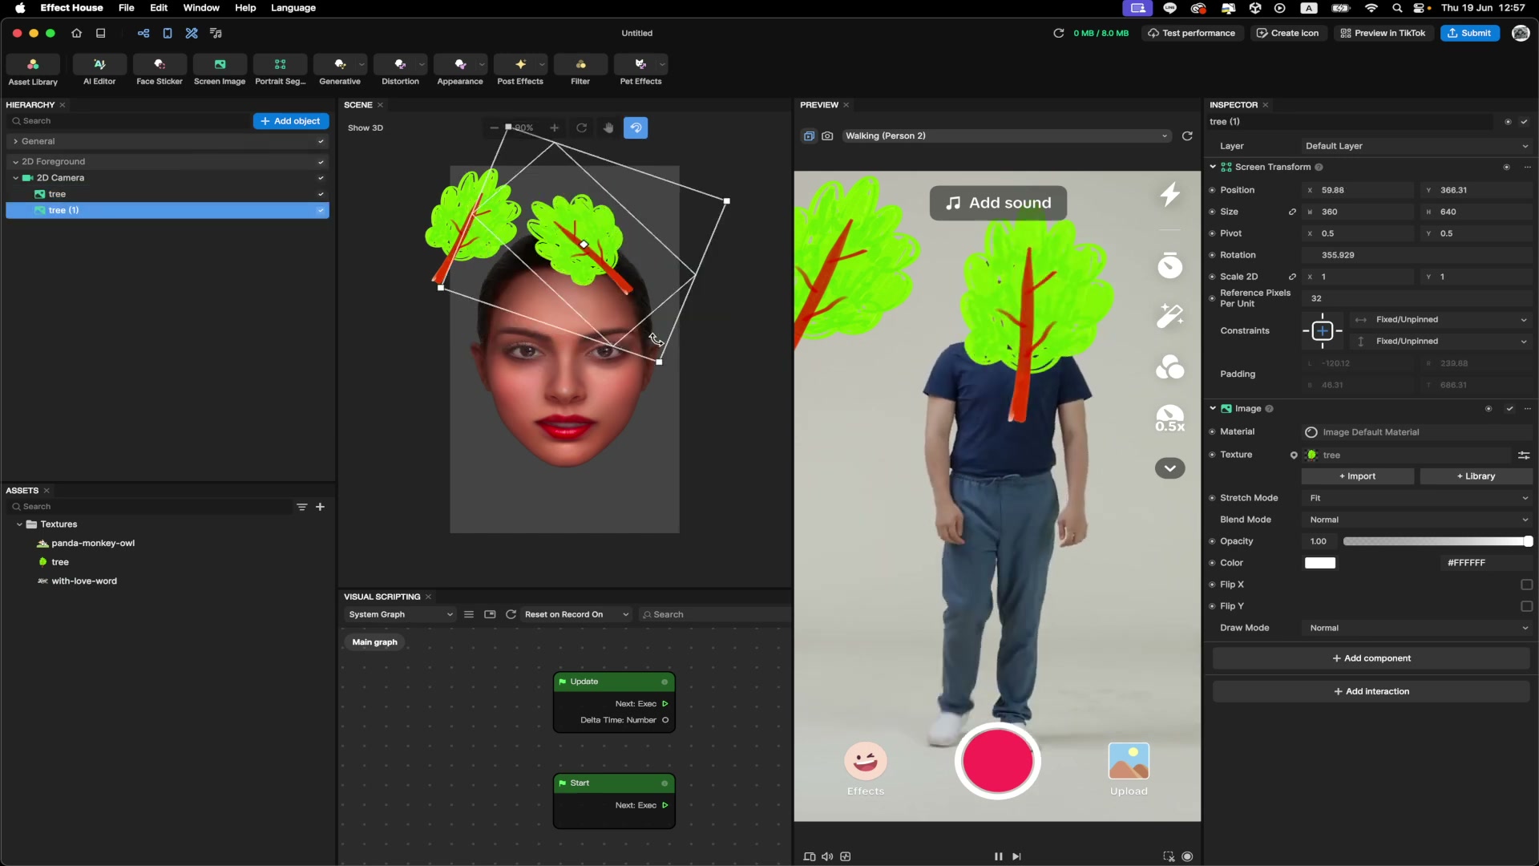Select the hand pan tool in Scene
Viewport: 1539px width, 866px height.
[609, 127]
